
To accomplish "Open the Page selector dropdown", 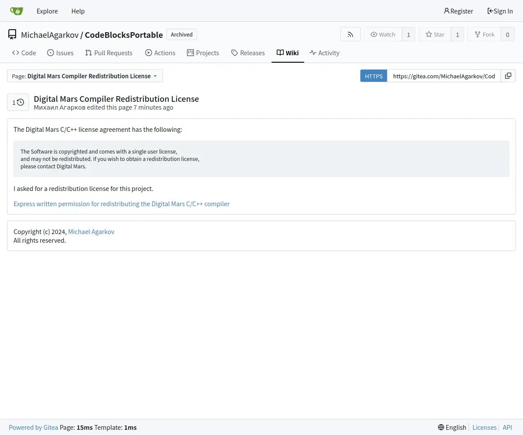I will pyautogui.click(x=85, y=76).
